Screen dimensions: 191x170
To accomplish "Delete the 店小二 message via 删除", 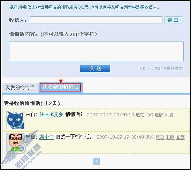I will tap(170, 137).
